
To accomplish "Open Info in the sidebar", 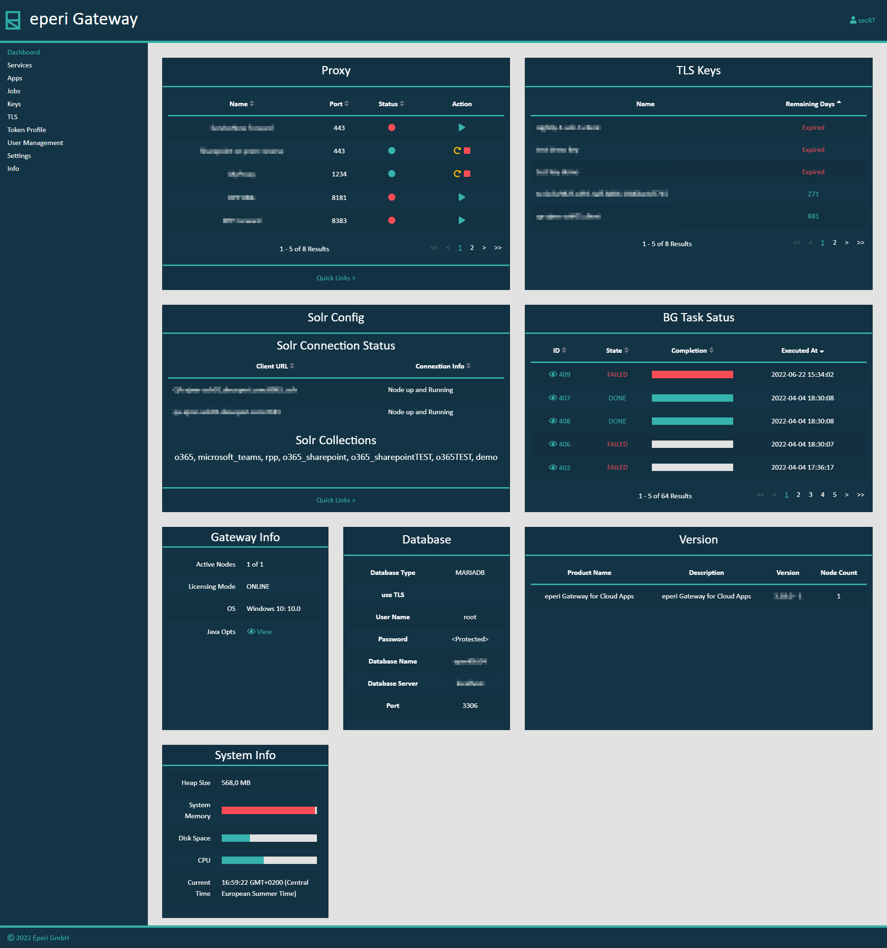I will click(13, 169).
